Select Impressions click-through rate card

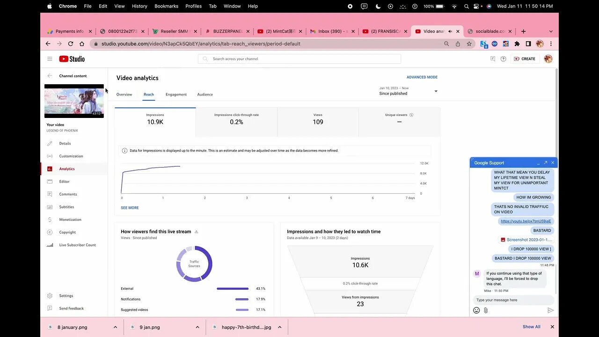236,122
